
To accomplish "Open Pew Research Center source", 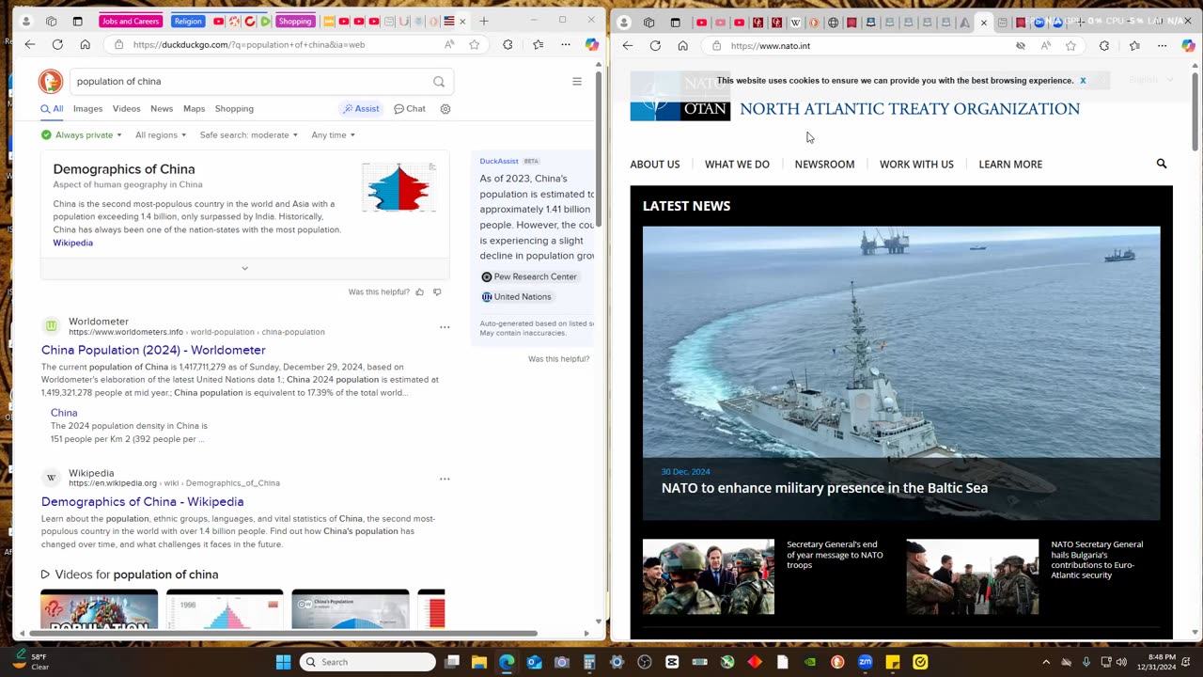I will tap(529, 276).
